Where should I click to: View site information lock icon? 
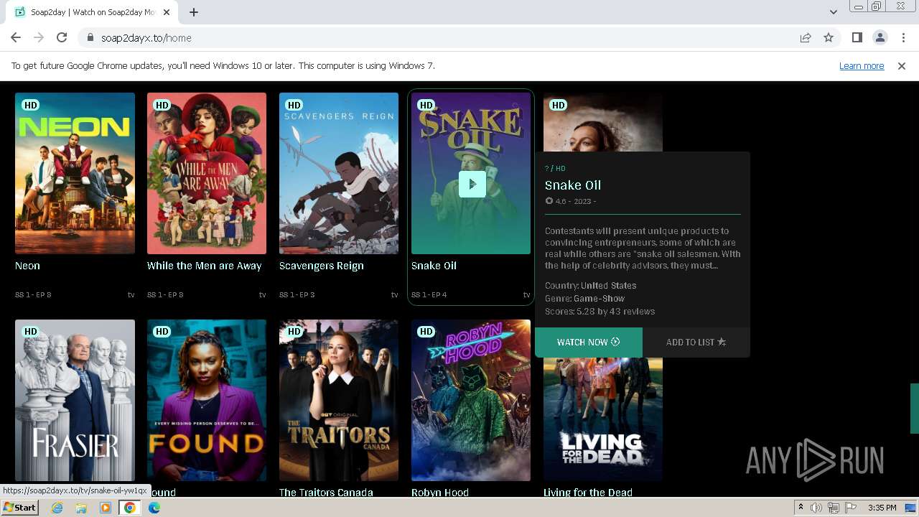(90, 37)
